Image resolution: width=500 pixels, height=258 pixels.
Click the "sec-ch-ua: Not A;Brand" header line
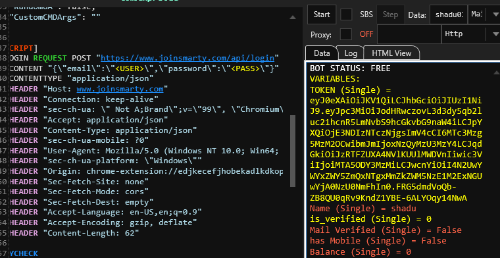point(146,109)
